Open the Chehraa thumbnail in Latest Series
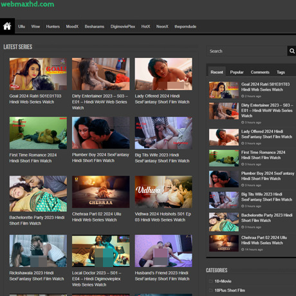 (101, 192)
